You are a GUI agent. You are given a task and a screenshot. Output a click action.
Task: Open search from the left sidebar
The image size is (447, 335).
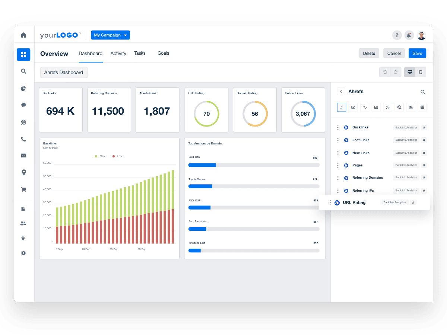pyautogui.click(x=23, y=71)
